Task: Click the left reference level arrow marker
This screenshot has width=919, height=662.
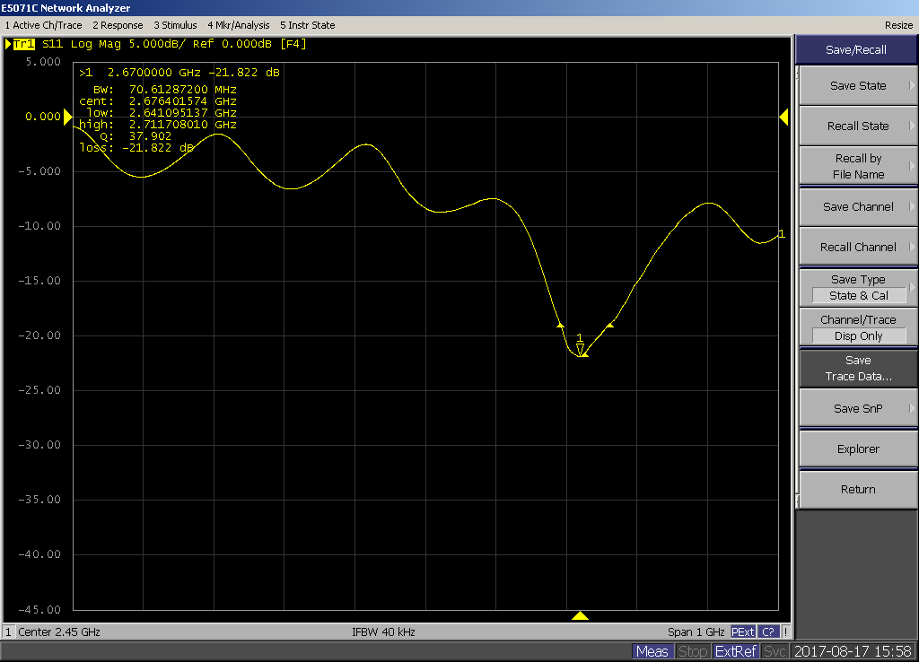Action: click(66, 117)
